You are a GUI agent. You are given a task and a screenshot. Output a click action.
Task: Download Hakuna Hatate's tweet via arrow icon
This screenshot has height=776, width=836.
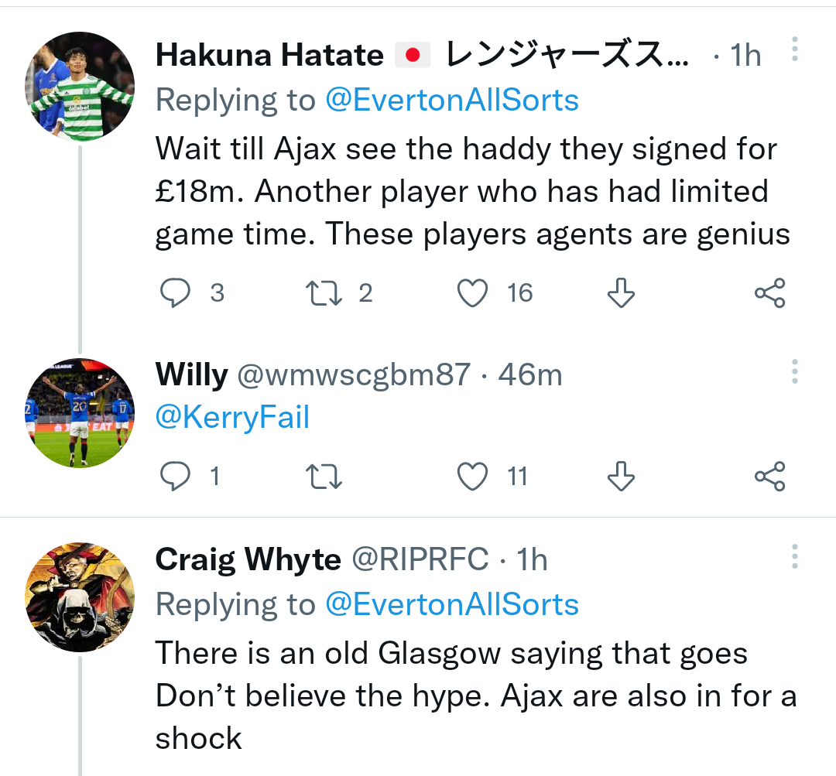pyautogui.click(x=620, y=293)
